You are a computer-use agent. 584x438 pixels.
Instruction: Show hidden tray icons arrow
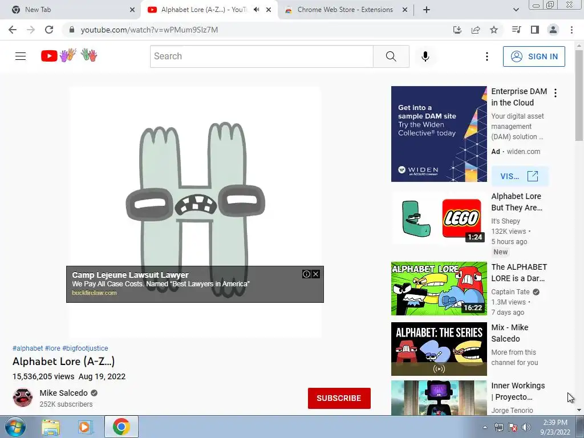[485, 427]
